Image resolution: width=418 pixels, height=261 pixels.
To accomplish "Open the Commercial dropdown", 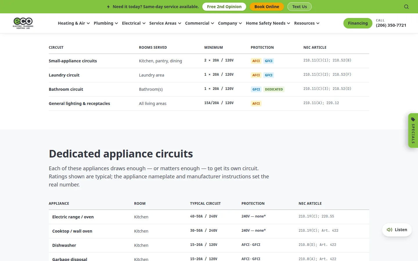I will (199, 23).
